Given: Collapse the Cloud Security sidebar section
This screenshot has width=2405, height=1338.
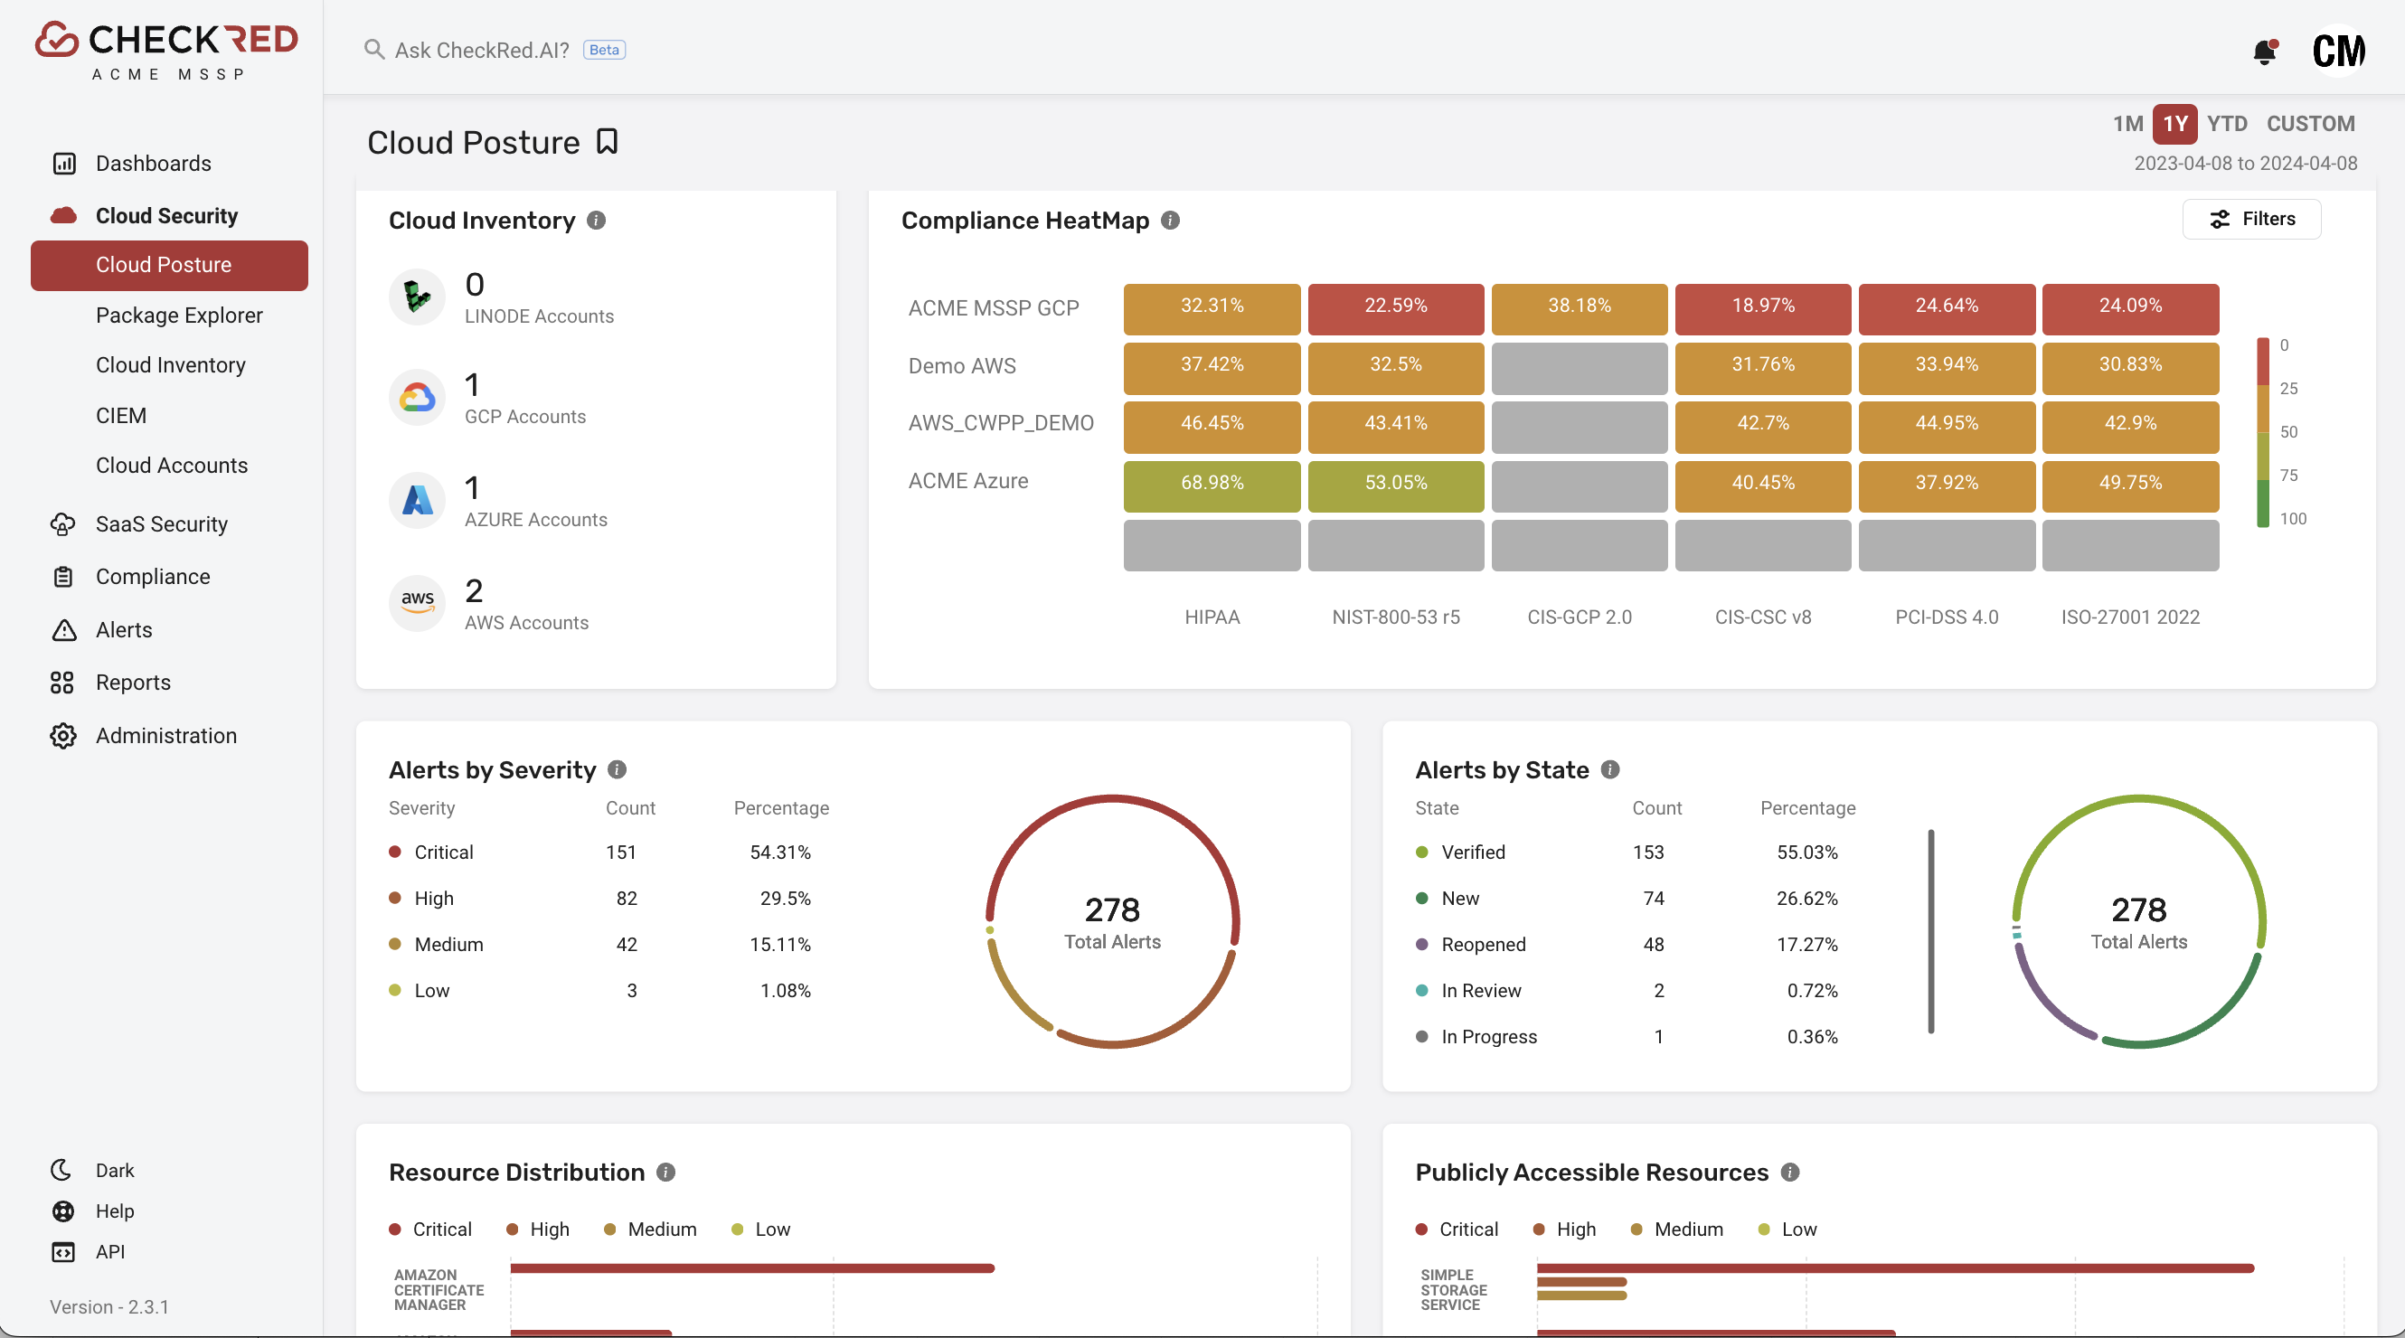Looking at the screenshot, I should (166, 216).
